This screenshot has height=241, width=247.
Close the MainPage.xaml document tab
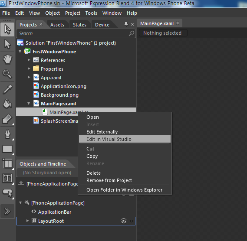pos(178,23)
